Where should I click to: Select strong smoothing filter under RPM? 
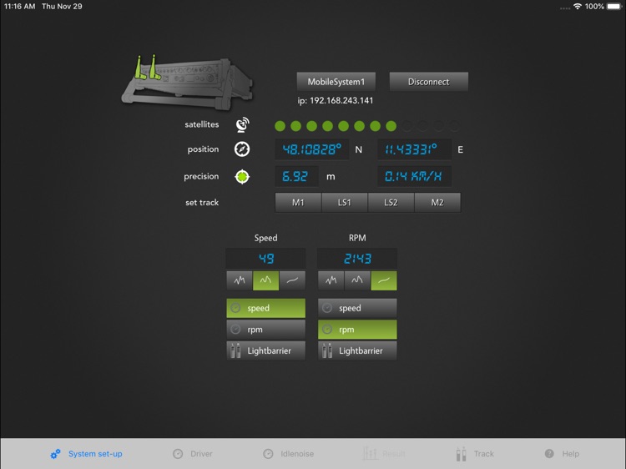click(x=384, y=280)
